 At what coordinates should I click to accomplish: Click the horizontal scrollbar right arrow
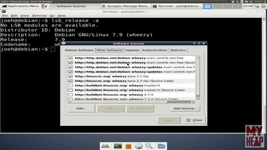193,102
